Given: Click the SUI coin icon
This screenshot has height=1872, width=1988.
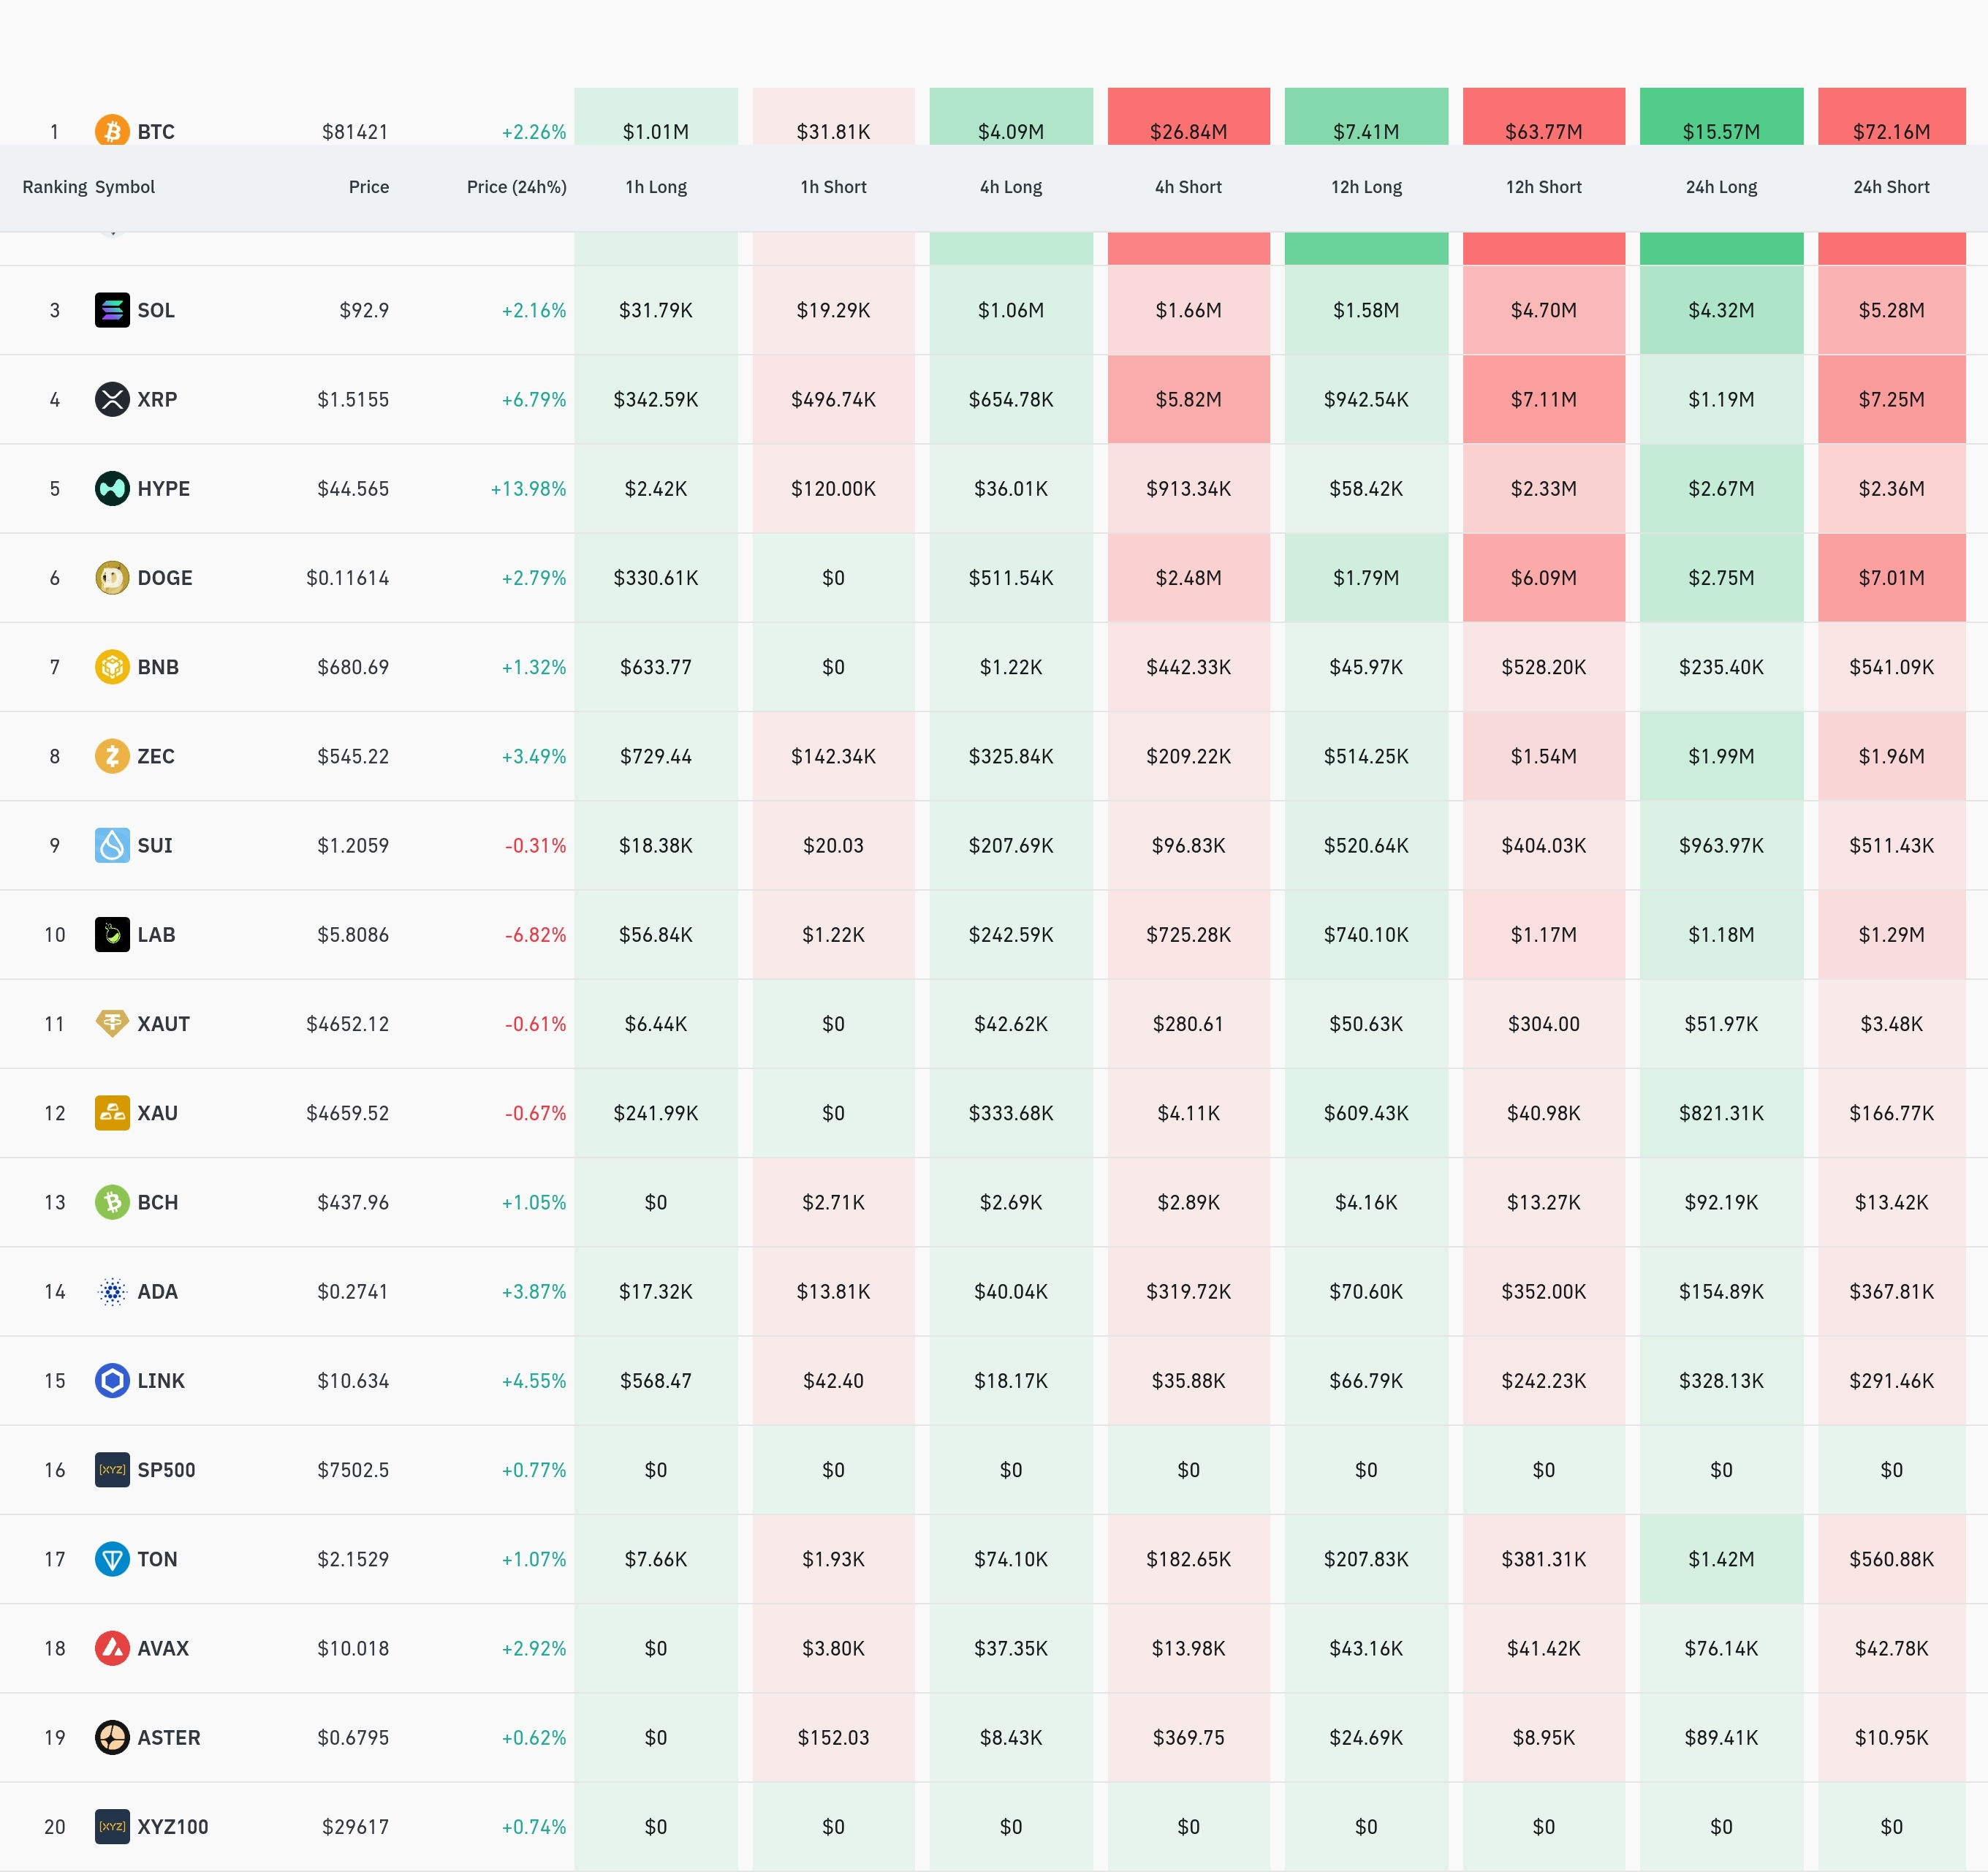Looking at the screenshot, I should (112, 845).
